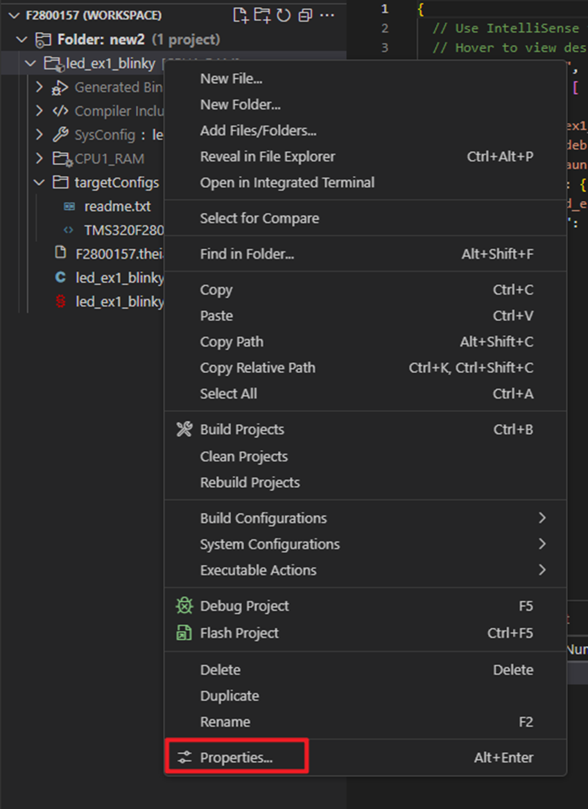This screenshot has width=588, height=809.
Task: Choose Properties... from the context menu
Action: 236,758
